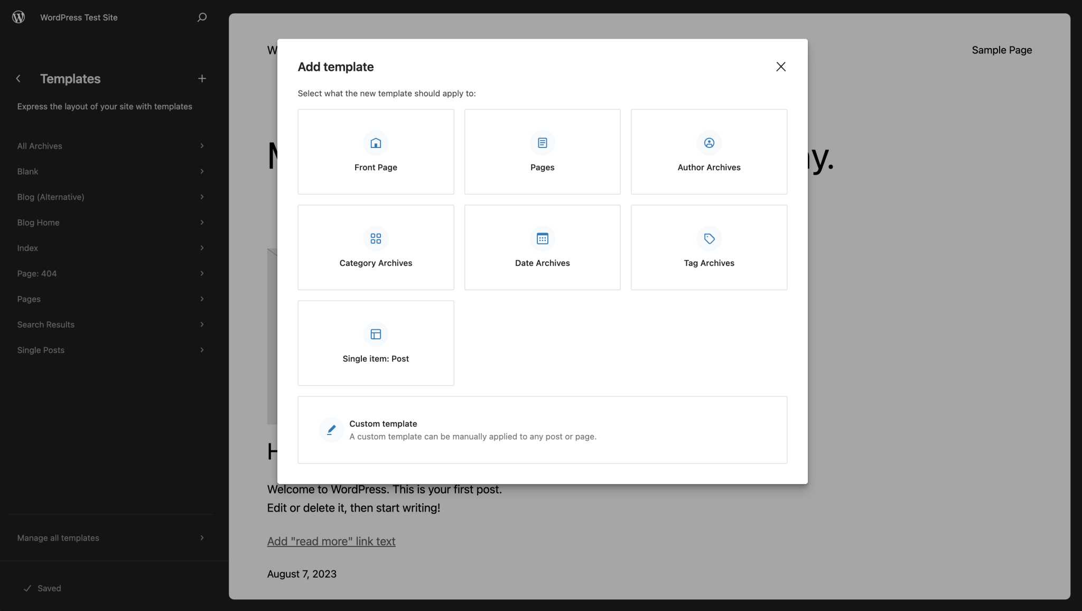Close the Add template dialog

click(x=781, y=67)
